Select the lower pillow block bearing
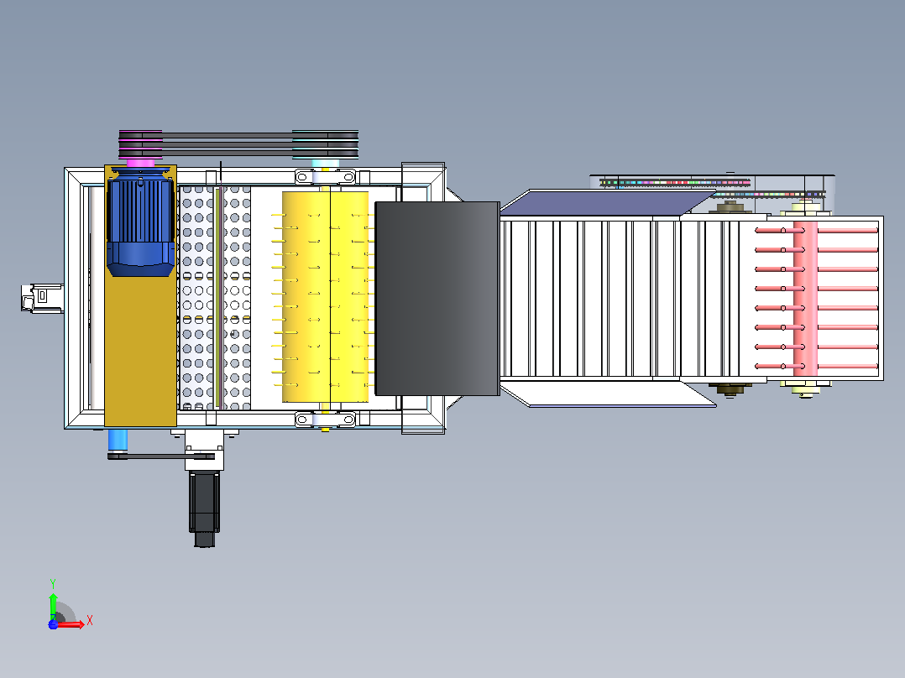This screenshot has height=678, width=905. click(325, 420)
